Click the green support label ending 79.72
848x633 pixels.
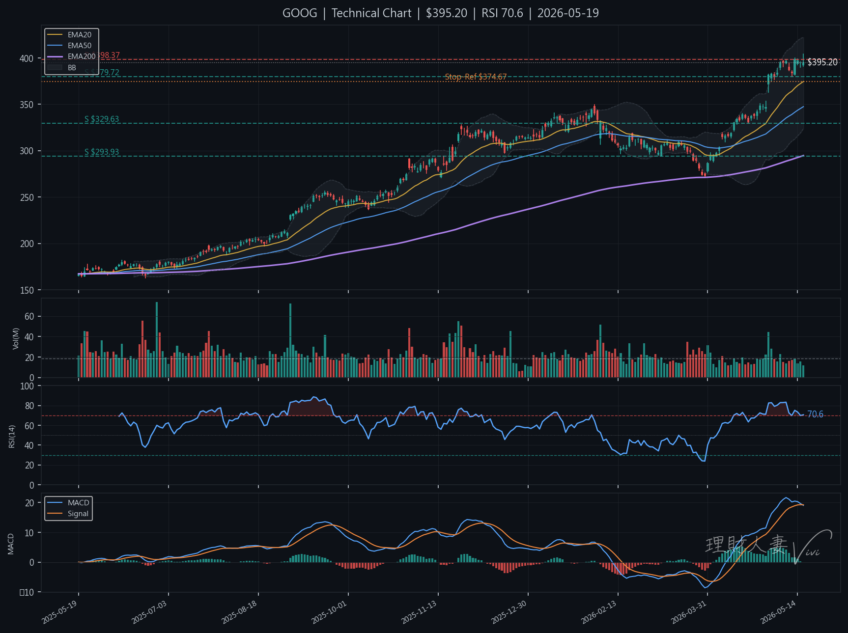click(102, 73)
